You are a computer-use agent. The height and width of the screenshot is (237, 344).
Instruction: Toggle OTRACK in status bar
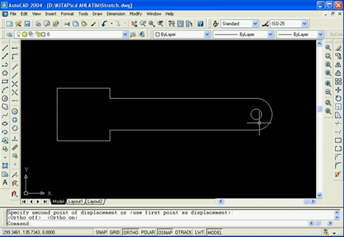coord(183,232)
